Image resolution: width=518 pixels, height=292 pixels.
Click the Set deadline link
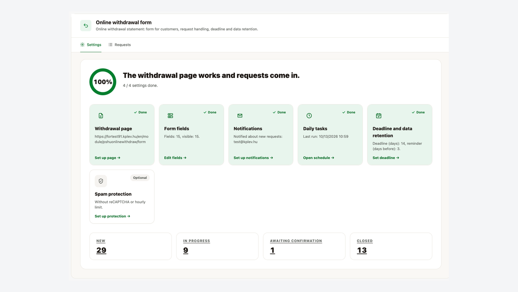[386, 158]
